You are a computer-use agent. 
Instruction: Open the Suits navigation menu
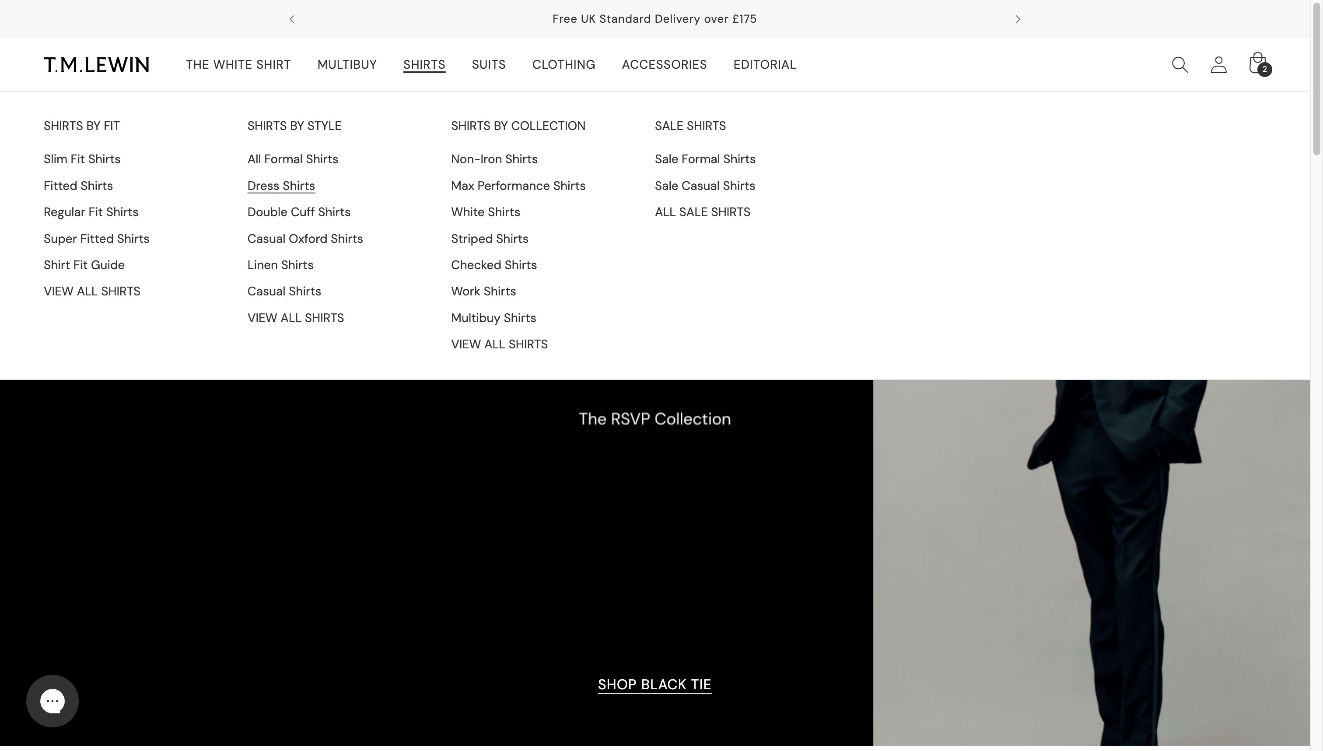pyautogui.click(x=488, y=65)
